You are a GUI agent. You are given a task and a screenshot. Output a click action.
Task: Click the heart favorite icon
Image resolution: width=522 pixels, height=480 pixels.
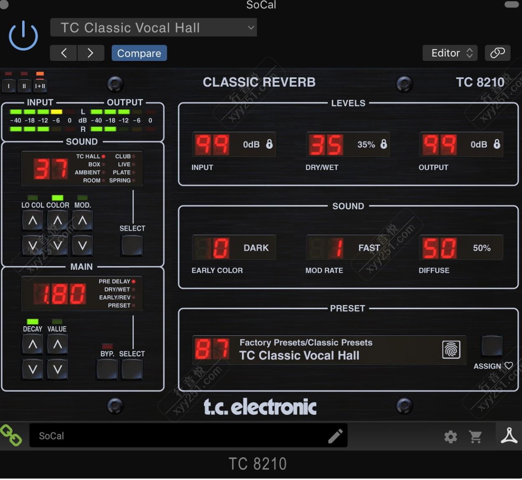(509, 366)
